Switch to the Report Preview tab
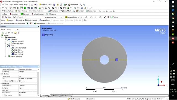The width and height of the screenshot is (177, 100). click(66, 96)
